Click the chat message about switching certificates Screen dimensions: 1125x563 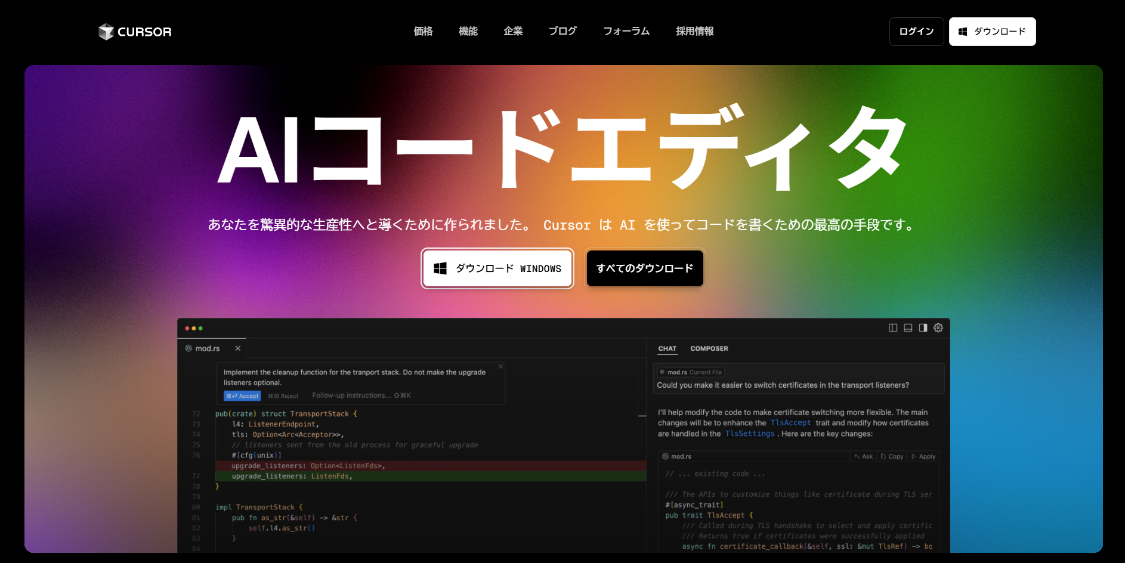coord(783,385)
